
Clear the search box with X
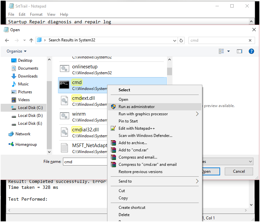[x=250, y=40]
